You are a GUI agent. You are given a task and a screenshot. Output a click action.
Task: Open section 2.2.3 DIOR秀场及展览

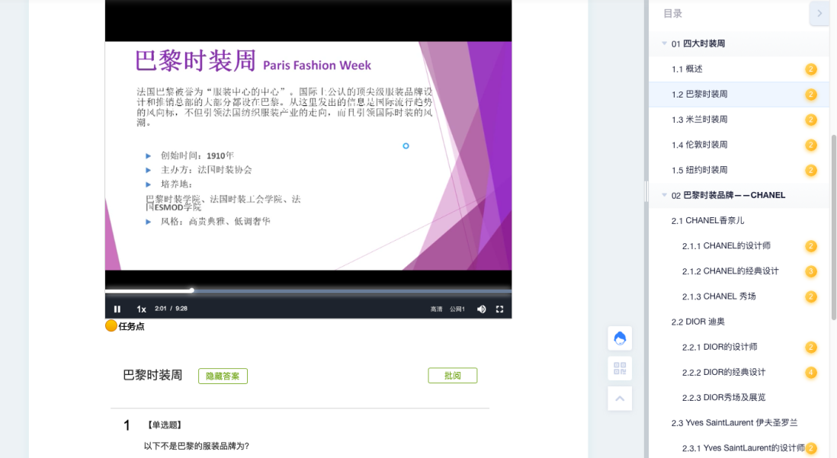pos(723,397)
